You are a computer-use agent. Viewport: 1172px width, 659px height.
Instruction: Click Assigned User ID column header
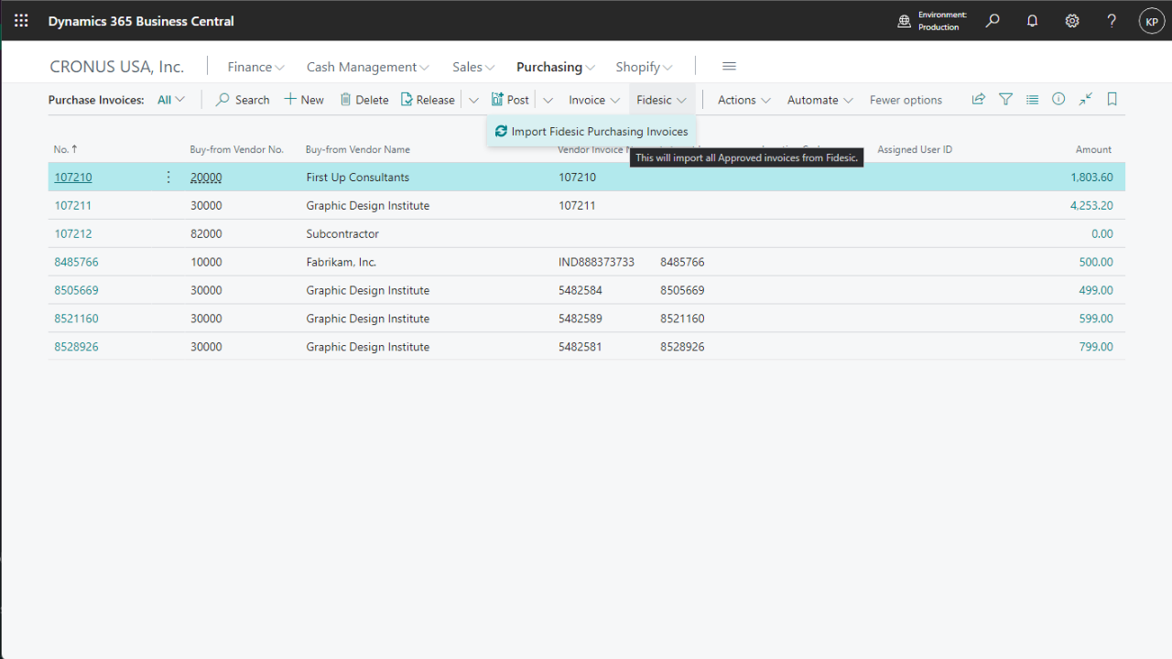point(915,149)
